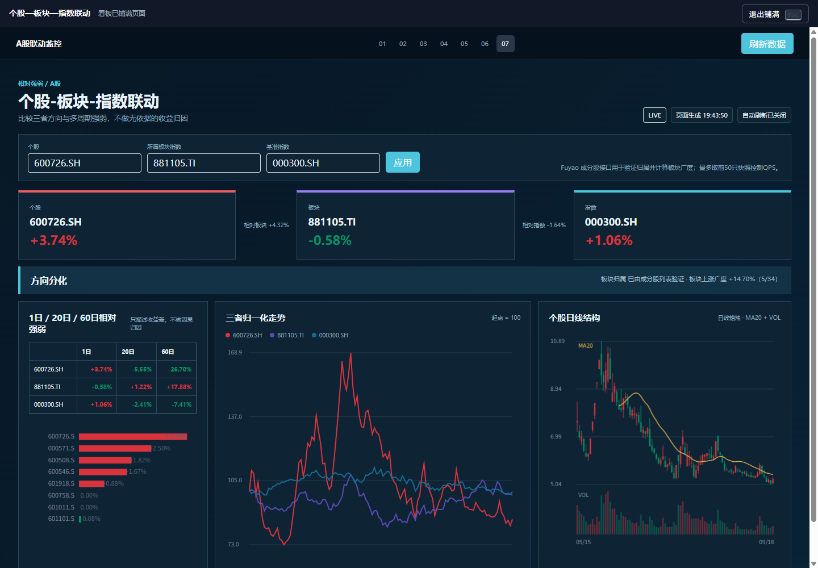Focus the 所属板块指数 sector index input
Screen dimensions: 818x568
tap(204, 163)
